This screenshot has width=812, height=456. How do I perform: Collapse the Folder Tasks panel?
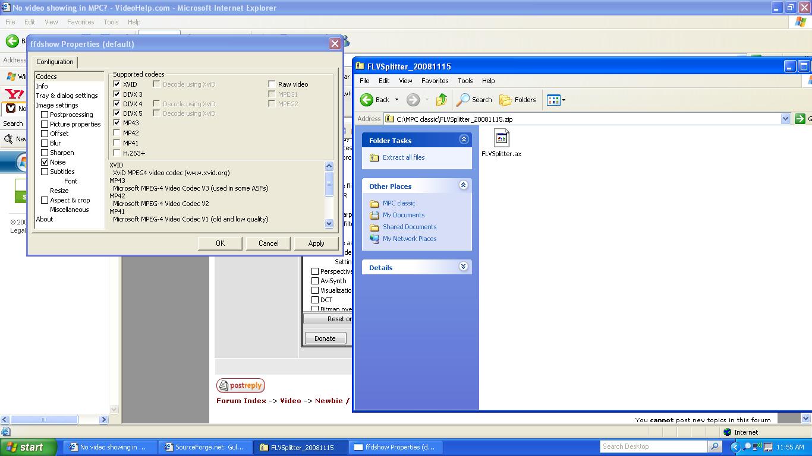(x=464, y=140)
